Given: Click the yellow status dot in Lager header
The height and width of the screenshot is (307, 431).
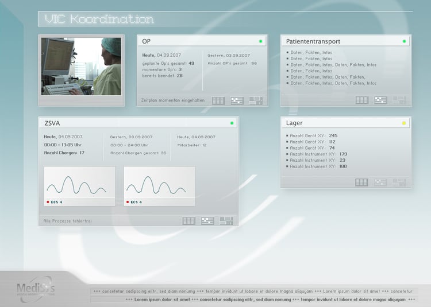Looking at the screenshot, I should 404,123.
